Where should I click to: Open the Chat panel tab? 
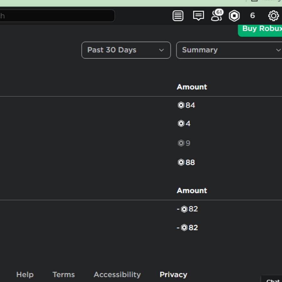[x=272, y=279]
